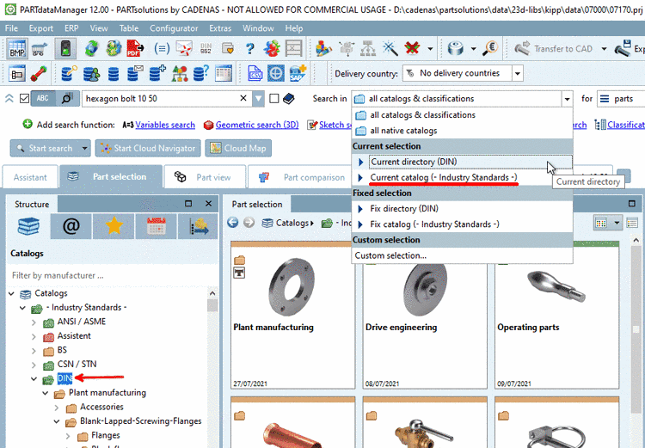Open the Configurator menu
This screenshot has width=645, height=448.
pyautogui.click(x=174, y=28)
